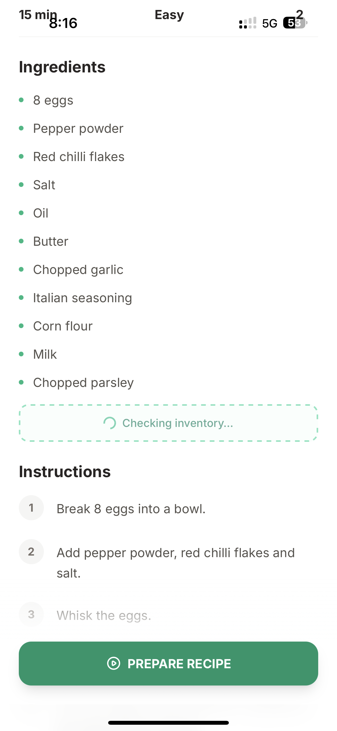Screen dimensions: 337x731
Task: Select the step 2 number badge
Action: pos(31,552)
